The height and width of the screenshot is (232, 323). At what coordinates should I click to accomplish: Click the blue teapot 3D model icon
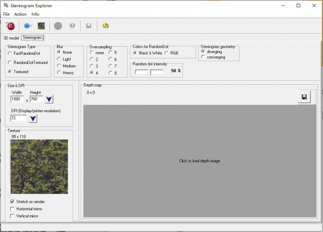pos(28,26)
